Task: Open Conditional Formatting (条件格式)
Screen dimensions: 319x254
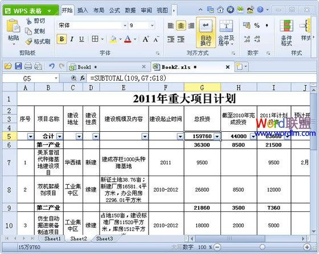Action: pyautogui.click(x=287, y=33)
